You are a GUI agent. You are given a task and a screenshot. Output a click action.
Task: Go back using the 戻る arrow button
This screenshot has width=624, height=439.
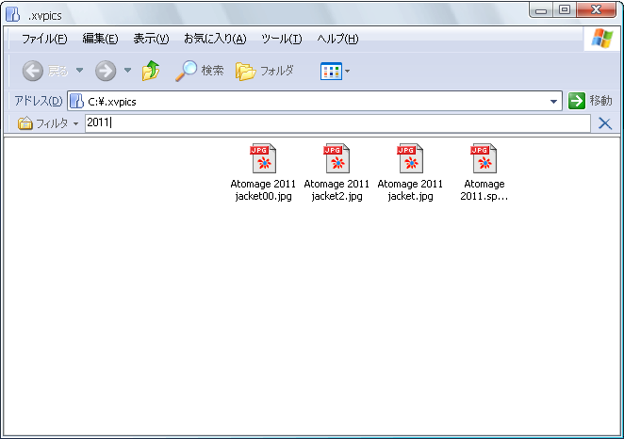(33, 72)
